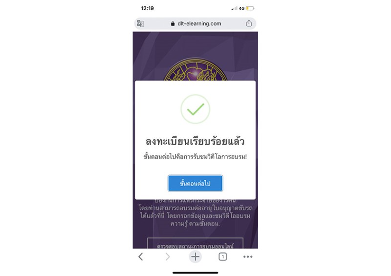Tap the battery indicator in status bar
This screenshot has width=391, height=276.
[x=250, y=8]
